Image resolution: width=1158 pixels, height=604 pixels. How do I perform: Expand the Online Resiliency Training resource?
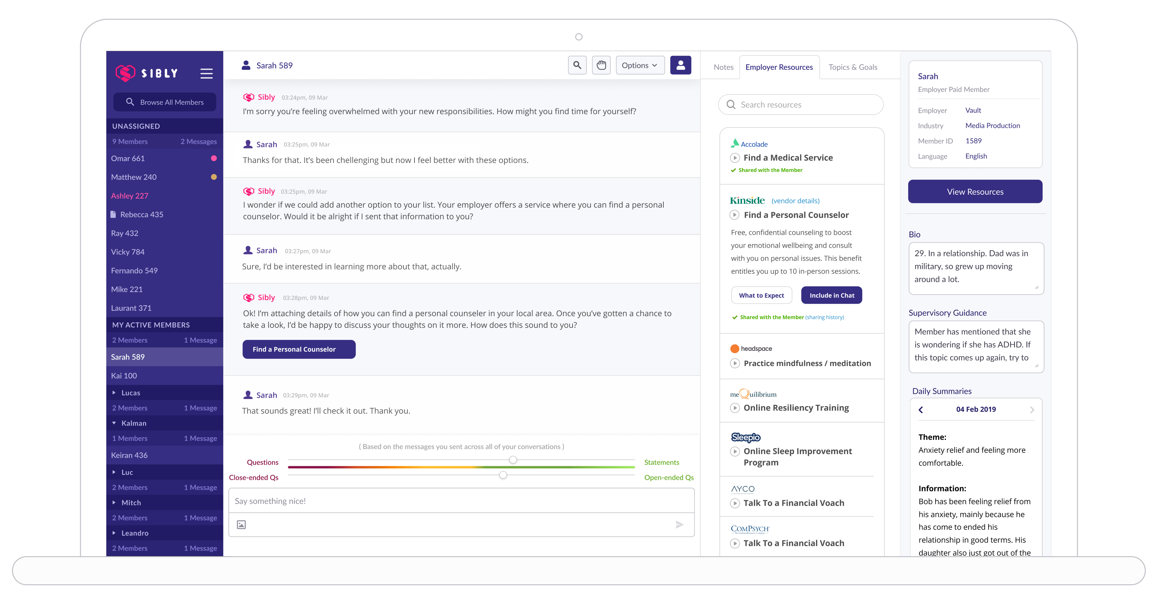pos(734,408)
